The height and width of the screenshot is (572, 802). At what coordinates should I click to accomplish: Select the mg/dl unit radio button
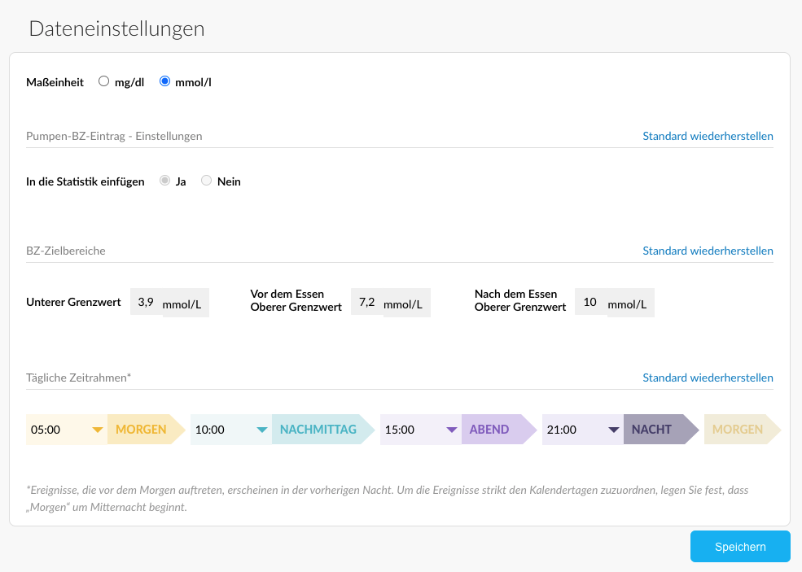(x=103, y=81)
